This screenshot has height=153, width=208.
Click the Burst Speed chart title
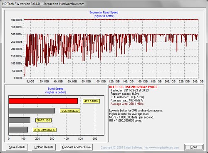56,89
